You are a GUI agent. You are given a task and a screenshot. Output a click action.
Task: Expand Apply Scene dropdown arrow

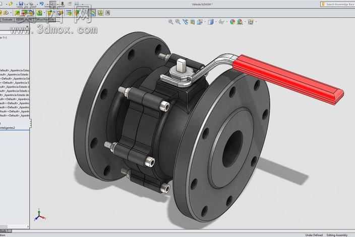[x=245, y=22]
